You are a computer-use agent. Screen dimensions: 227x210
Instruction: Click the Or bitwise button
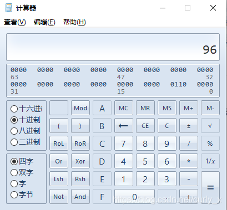tap(59, 161)
